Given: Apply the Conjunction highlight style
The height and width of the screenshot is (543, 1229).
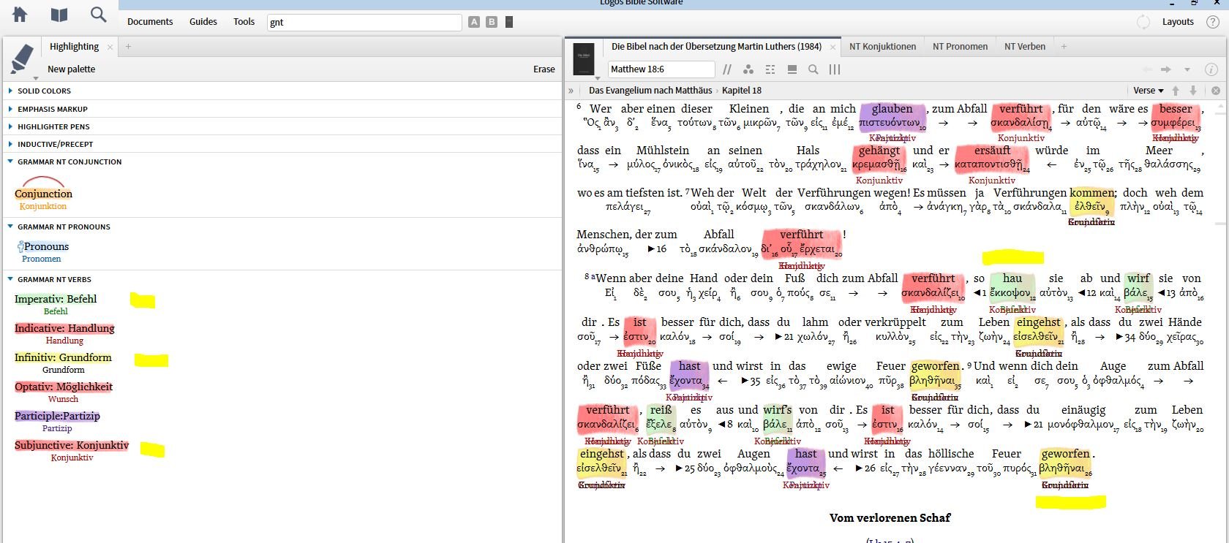Looking at the screenshot, I should (43, 194).
